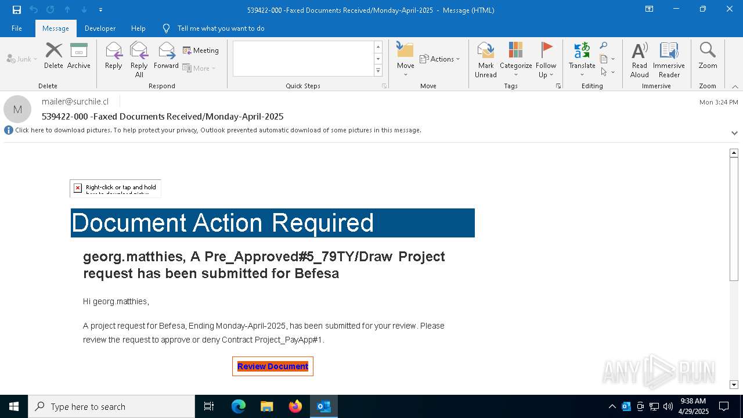
Task: Open the Select cursor dropdown in Editing
Action: pos(607,72)
